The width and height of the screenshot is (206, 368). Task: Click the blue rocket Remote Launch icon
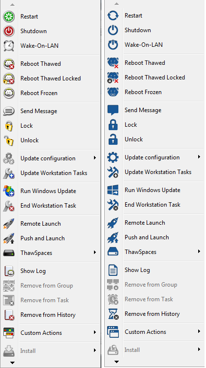tap(113, 223)
